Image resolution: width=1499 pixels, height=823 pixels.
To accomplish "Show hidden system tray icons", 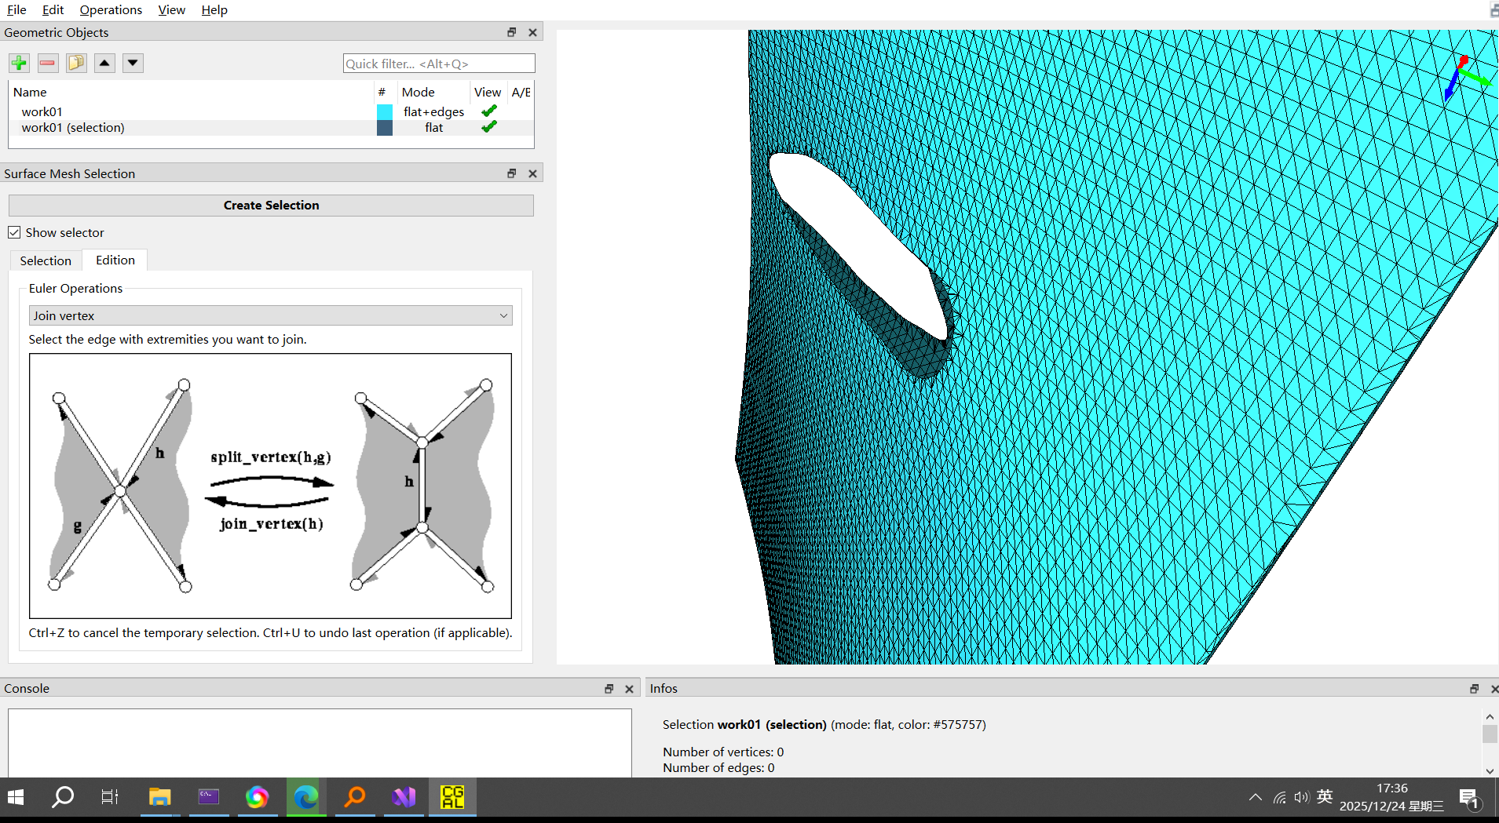I will 1255,797.
